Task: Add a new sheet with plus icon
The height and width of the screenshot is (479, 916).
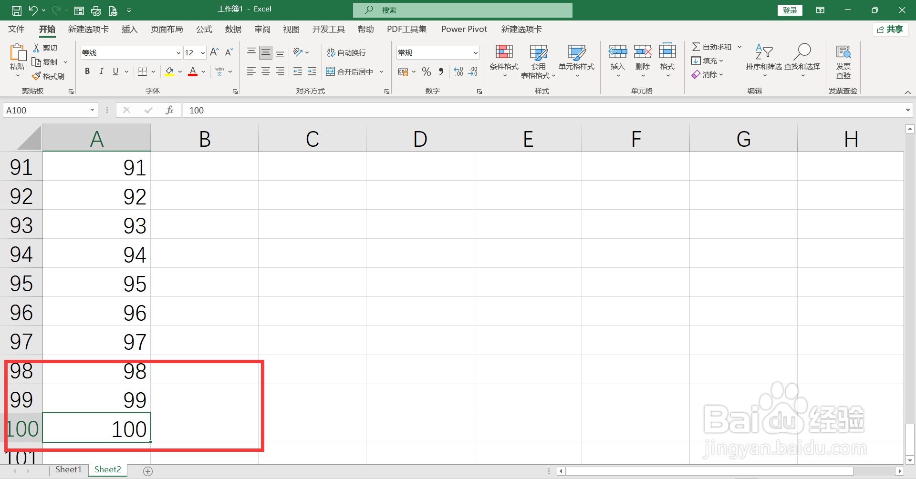Action: pyautogui.click(x=148, y=471)
